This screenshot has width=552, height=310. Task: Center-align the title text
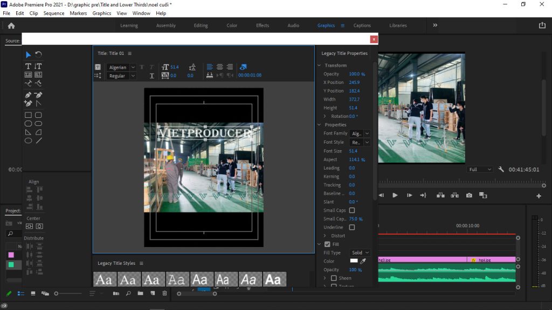point(219,67)
